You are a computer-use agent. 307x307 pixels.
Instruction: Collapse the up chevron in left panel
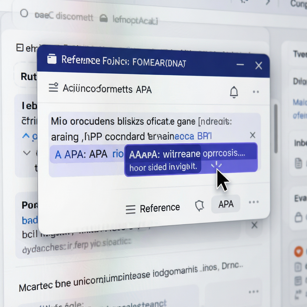(x=26, y=136)
